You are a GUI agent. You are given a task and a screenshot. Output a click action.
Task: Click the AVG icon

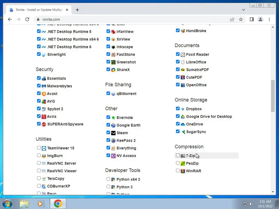coord(44,102)
